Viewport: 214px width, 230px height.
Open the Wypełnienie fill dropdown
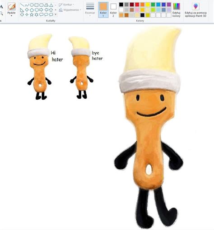click(70, 10)
